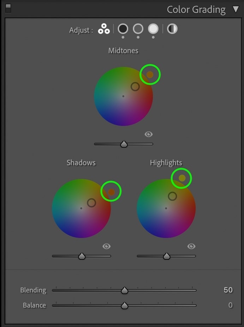The width and height of the screenshot is (244, 327).
Task: Click the Shadows luminance slider handle
Action: click(x=82, y=256)
